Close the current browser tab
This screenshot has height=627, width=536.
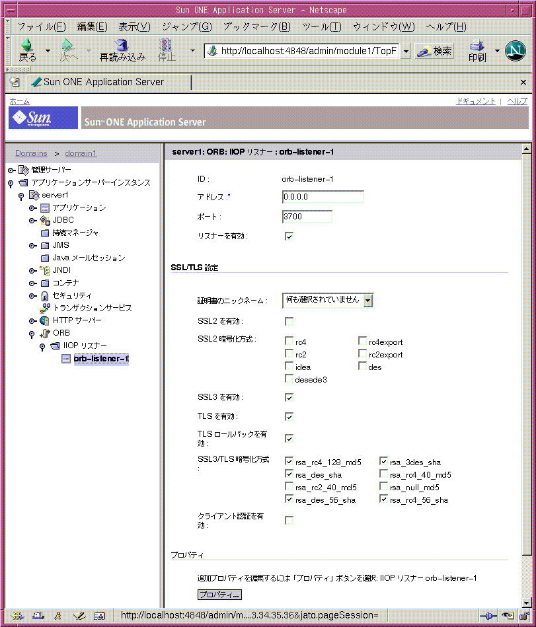pos(523,82)
